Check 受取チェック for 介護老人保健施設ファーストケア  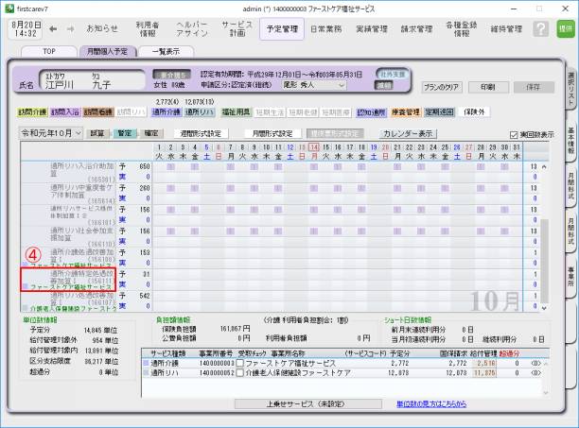pyautogui.click(x=240, y=371)
